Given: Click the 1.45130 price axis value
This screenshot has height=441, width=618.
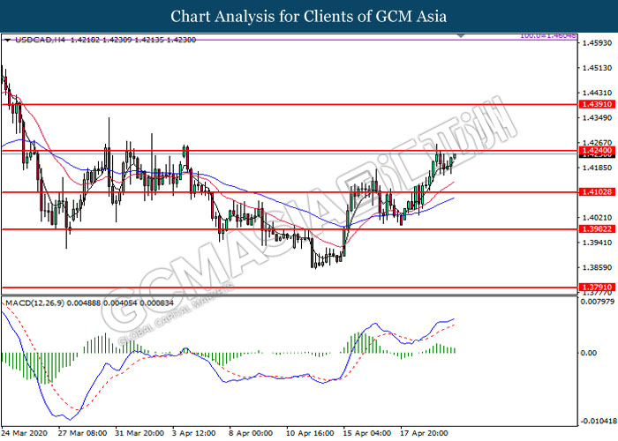Looking at the screenshot, I should [597, 68].
